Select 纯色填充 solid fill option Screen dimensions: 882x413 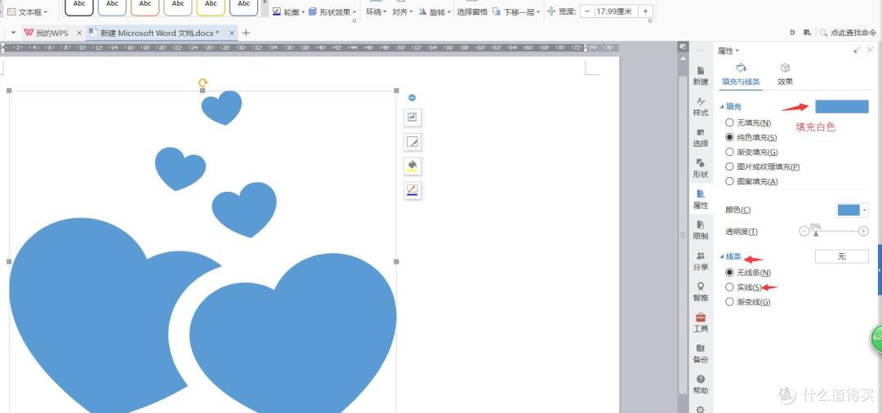[x=751, y=137]
